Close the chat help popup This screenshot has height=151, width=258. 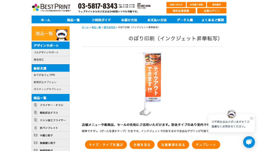[x=251, y=118]
